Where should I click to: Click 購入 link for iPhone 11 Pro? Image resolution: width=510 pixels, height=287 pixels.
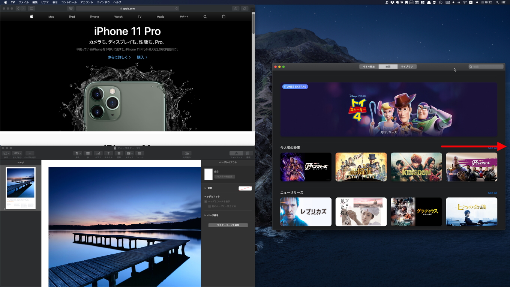[142, 57]
